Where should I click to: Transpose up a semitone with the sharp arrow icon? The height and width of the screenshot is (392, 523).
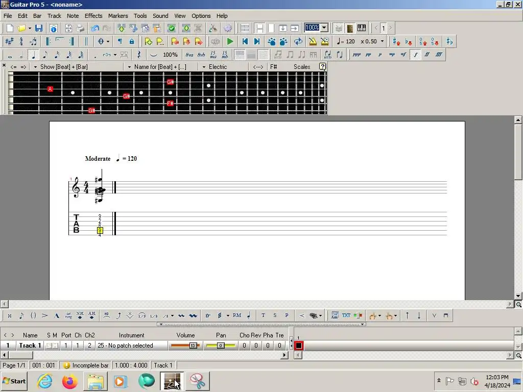pyautogui.click(x=396, y=42)
